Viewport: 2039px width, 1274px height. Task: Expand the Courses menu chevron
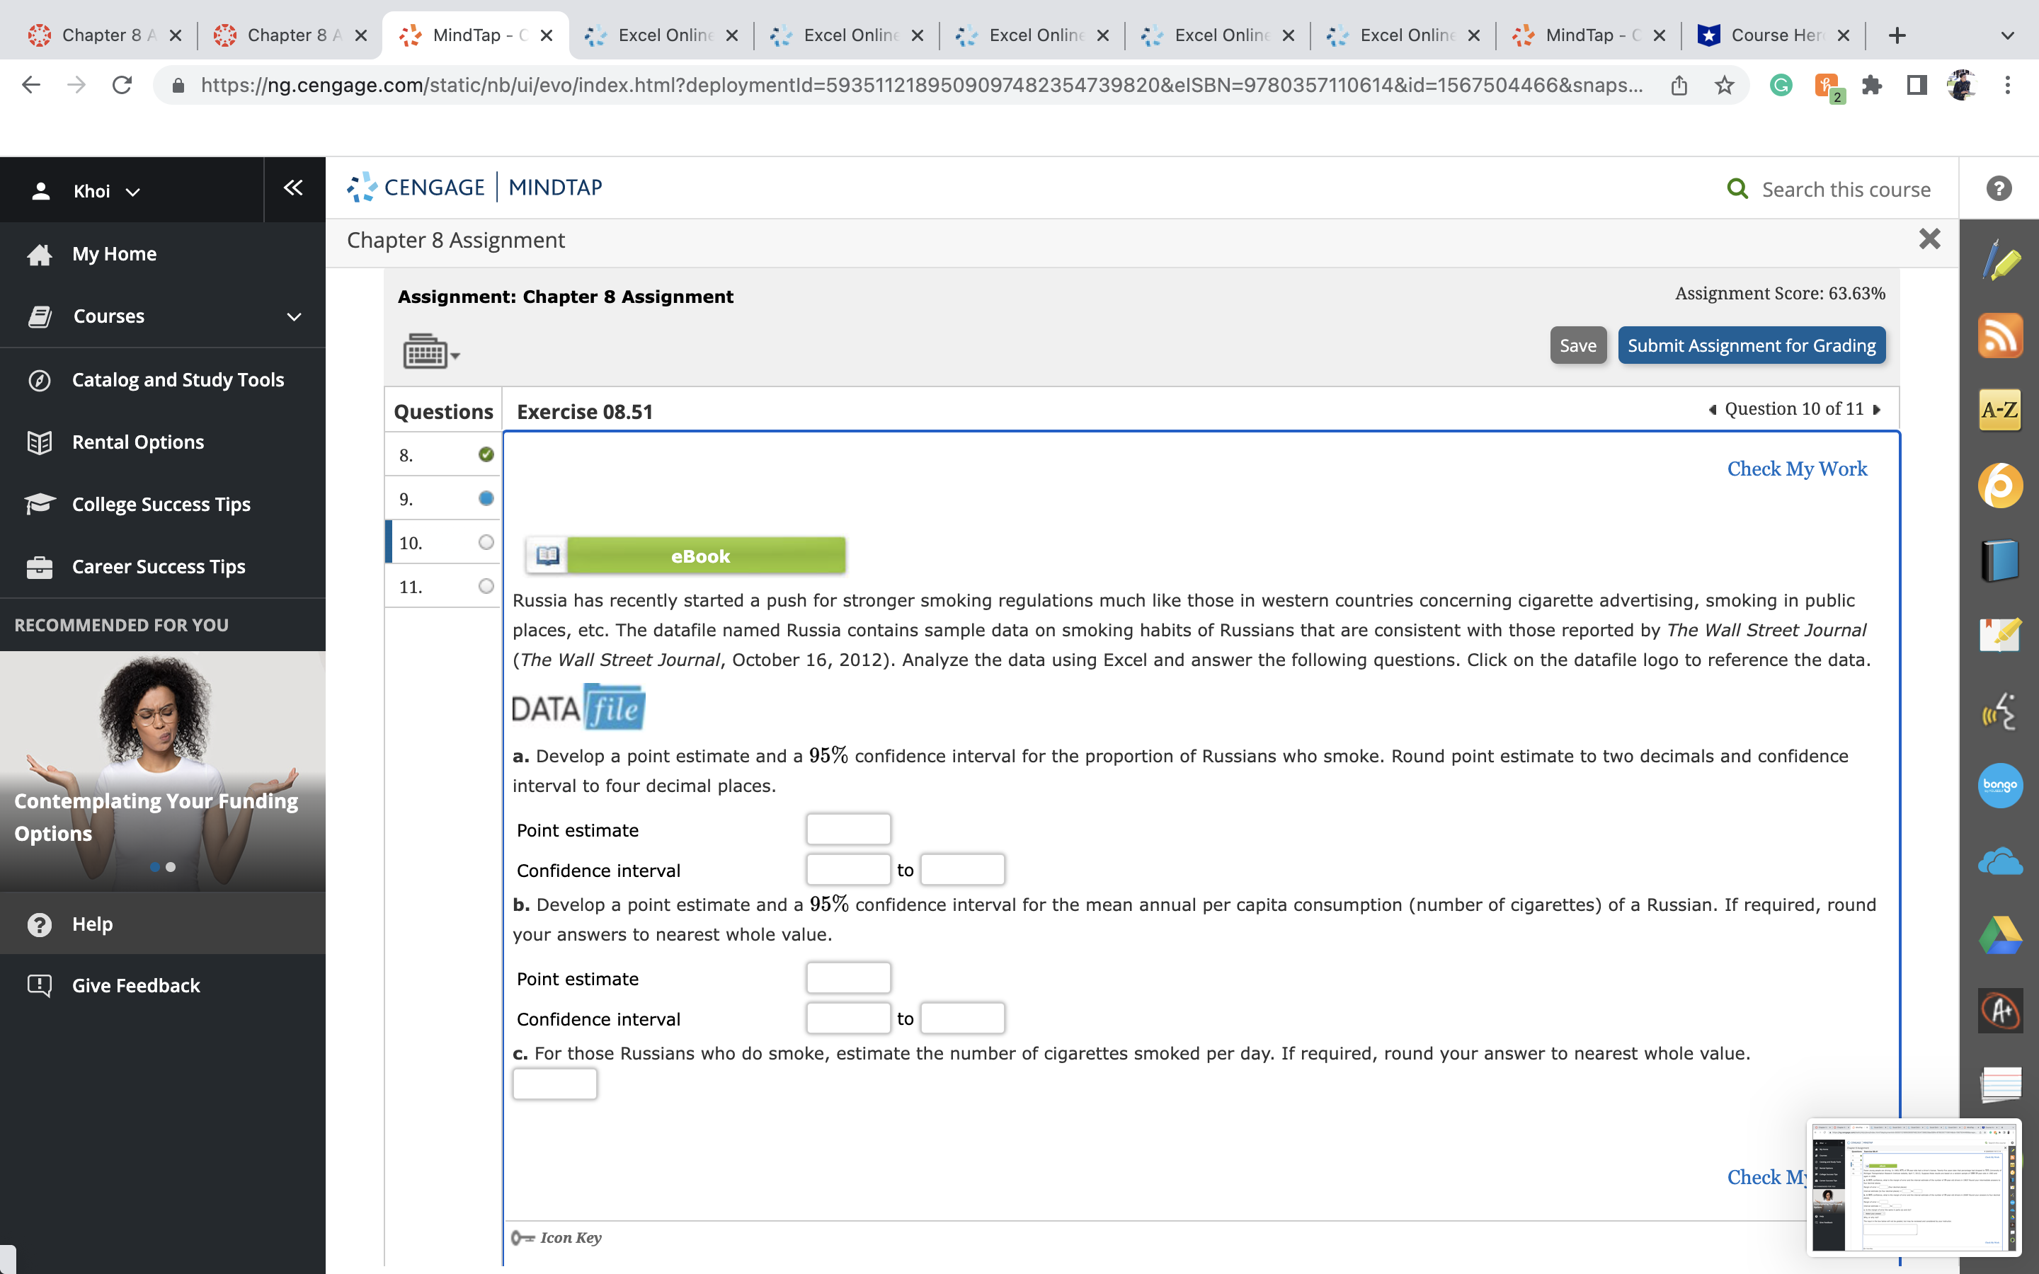(x=294, y=317)
